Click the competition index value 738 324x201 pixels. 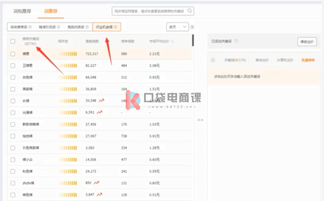tap(124, 136)
